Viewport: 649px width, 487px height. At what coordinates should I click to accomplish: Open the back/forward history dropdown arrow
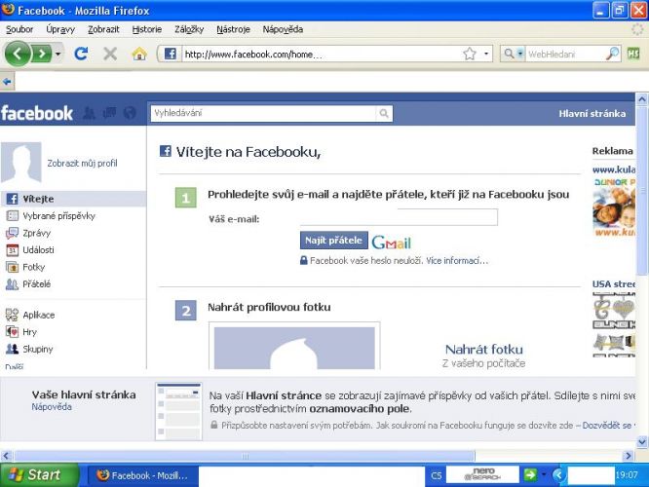coord(57,55)
